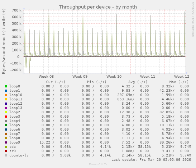Screen dimensions: 196x168
Task: Select the sda legend label
Action: click(x=13, y=147)
